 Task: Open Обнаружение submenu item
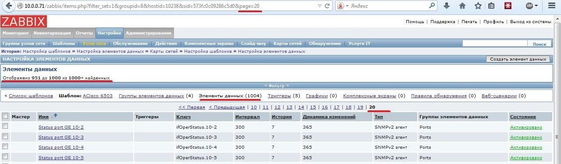pos(325,44)
